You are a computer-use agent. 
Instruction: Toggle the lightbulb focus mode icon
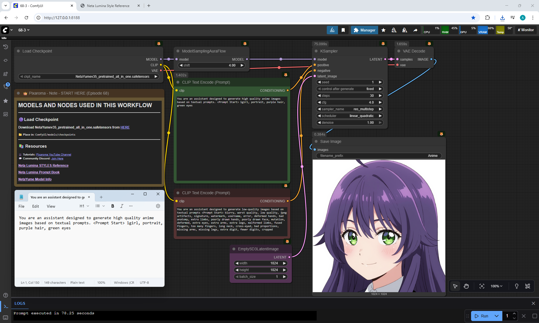(x=516, y=286)
